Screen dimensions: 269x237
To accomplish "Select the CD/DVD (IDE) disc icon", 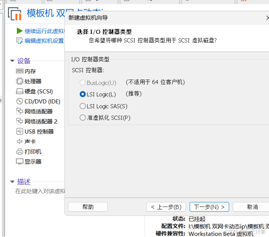I will click(19, 101).
